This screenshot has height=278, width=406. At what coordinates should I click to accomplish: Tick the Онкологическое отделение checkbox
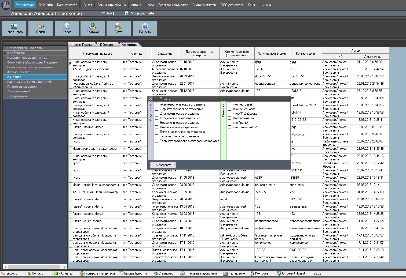coord(157,127)
